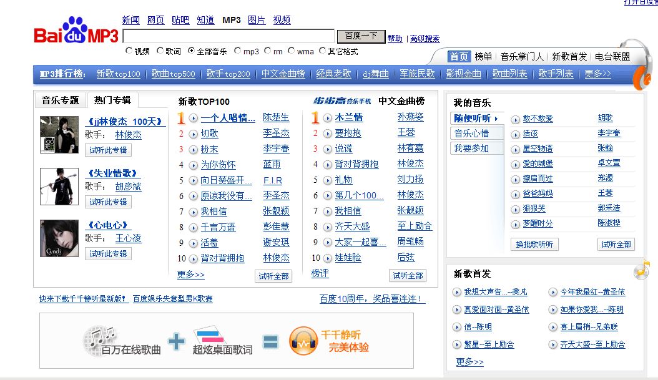Play icon for 今年我最红
The width and height of the screenshot is (658, 380).
(553, 293)
